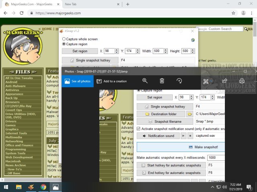This screenshot has height=192, width=257.
Task: Rotate the image in Photos toolbar
Action: pyautogui.click(x=179, y=81)
